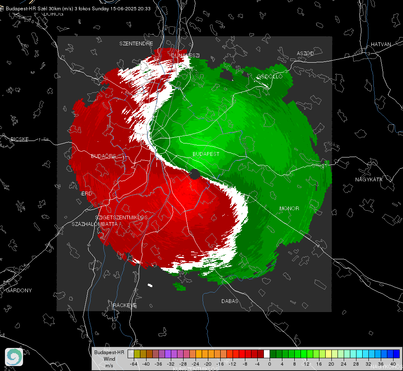Click the DABAS town label
403x371 pixels.
pos(230,301)
